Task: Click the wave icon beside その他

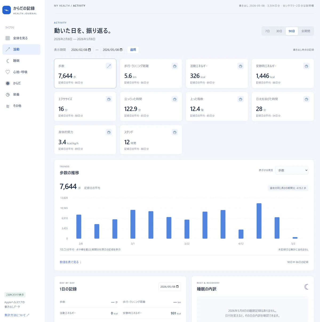Action: point(8,106)
